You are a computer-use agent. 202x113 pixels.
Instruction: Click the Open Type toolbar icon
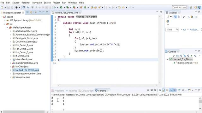[92, 8]
